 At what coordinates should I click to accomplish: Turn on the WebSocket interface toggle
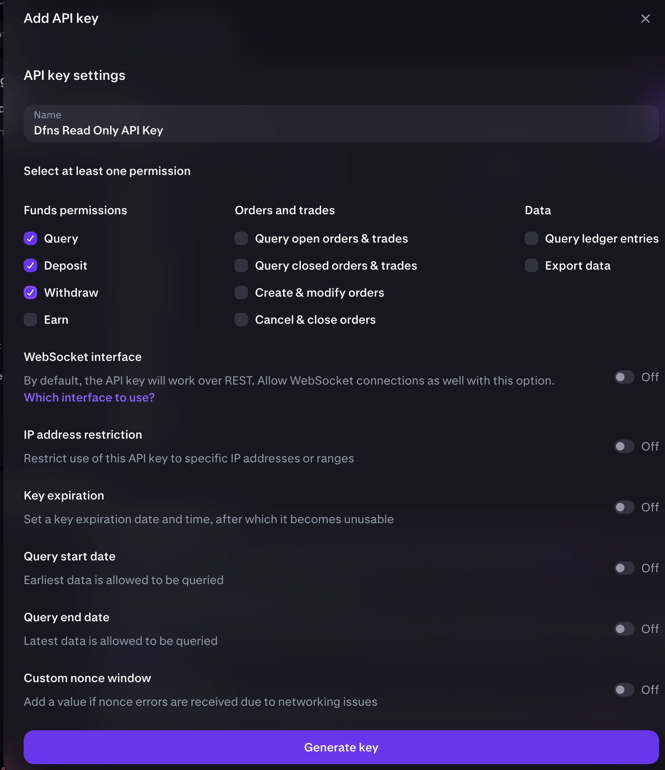(624, 377)
